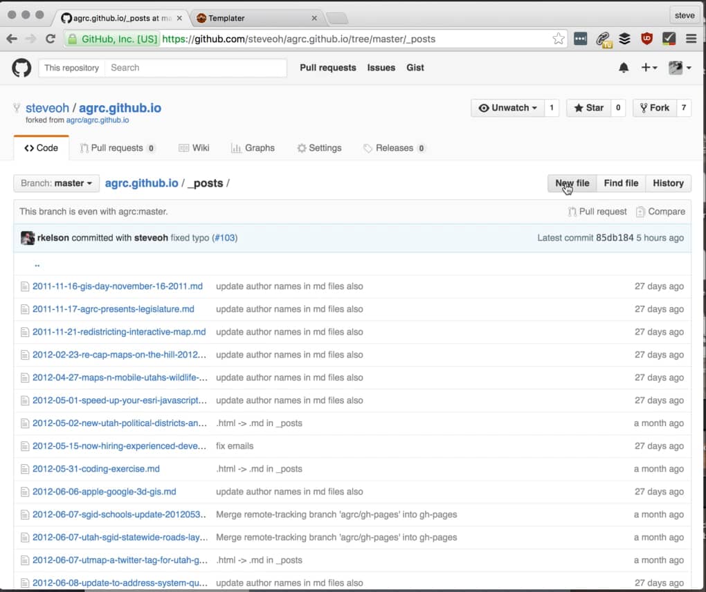Click the Buffer layers extension icon
Viewport: 706px width, 592px height.
click(x=624, y=39)
